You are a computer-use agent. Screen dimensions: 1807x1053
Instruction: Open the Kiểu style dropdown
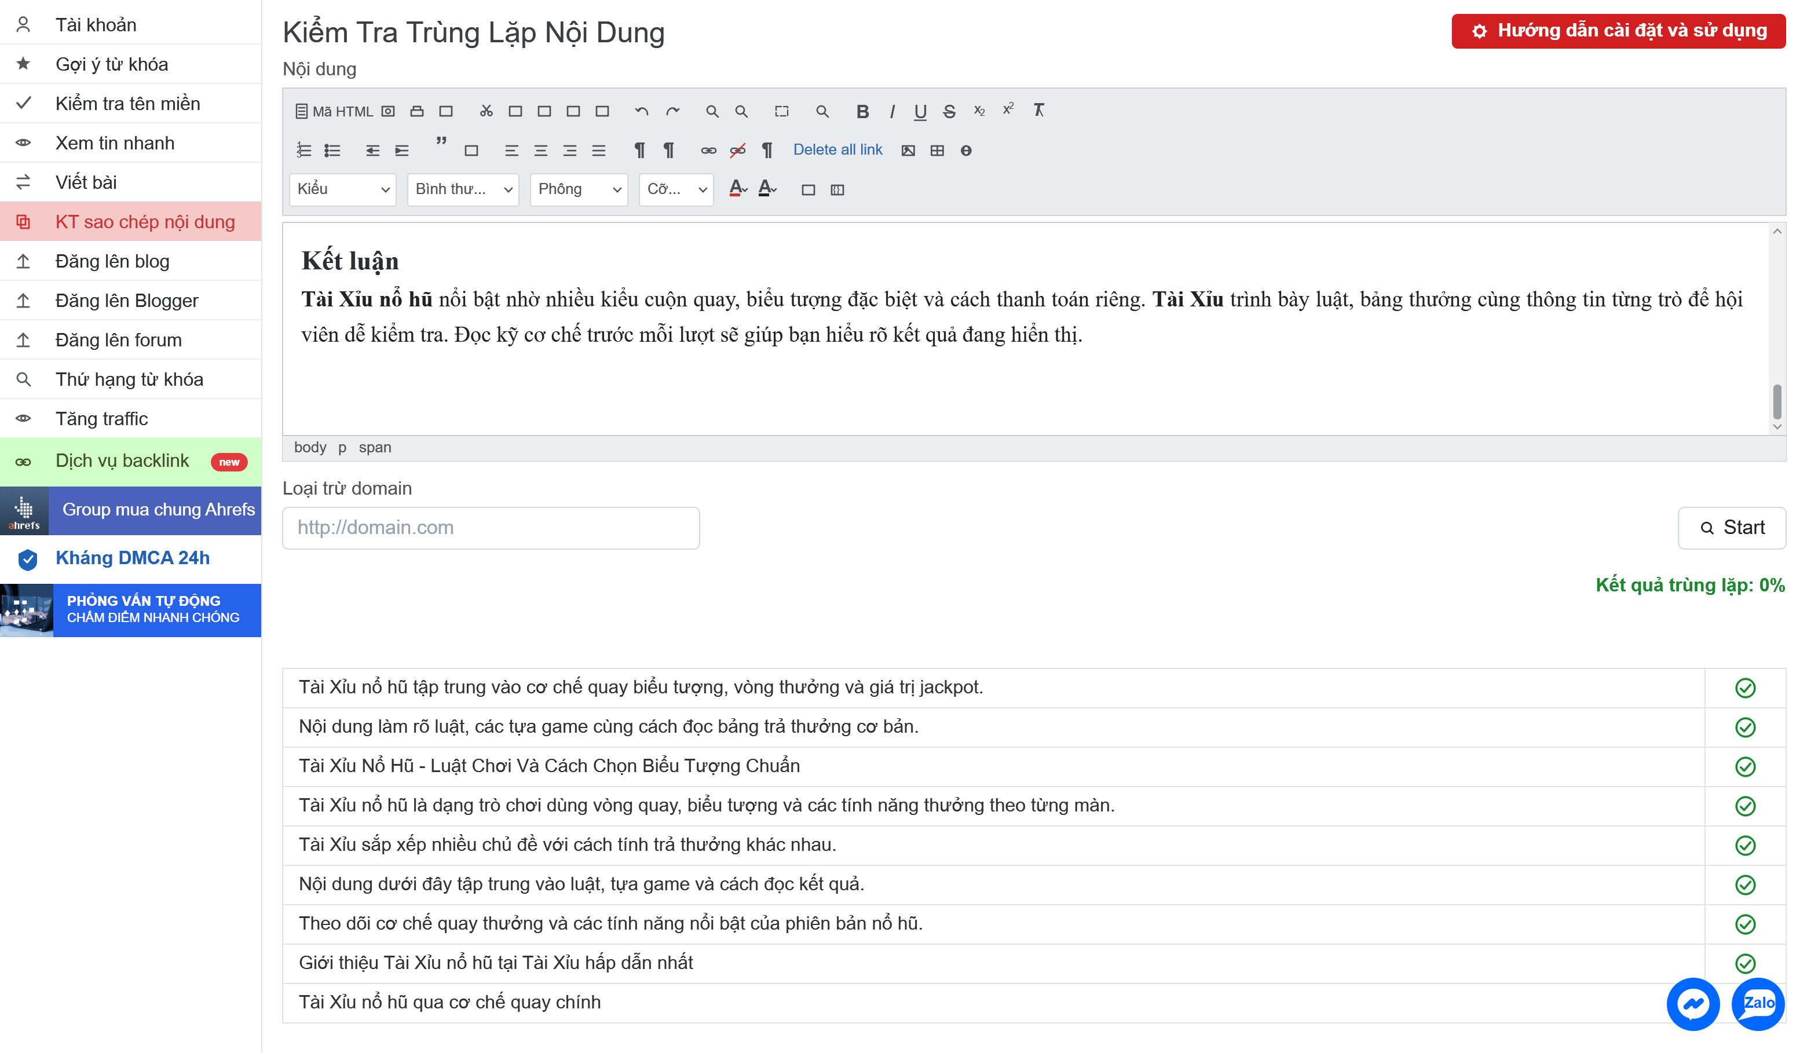pyautogui.click(x=342, y=189)
